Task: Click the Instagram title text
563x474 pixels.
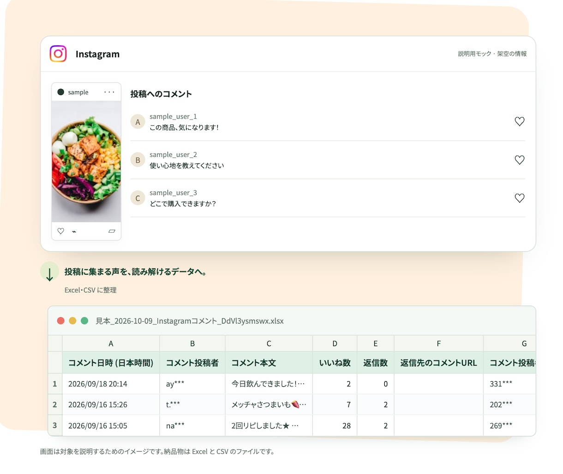Action: 97,54
